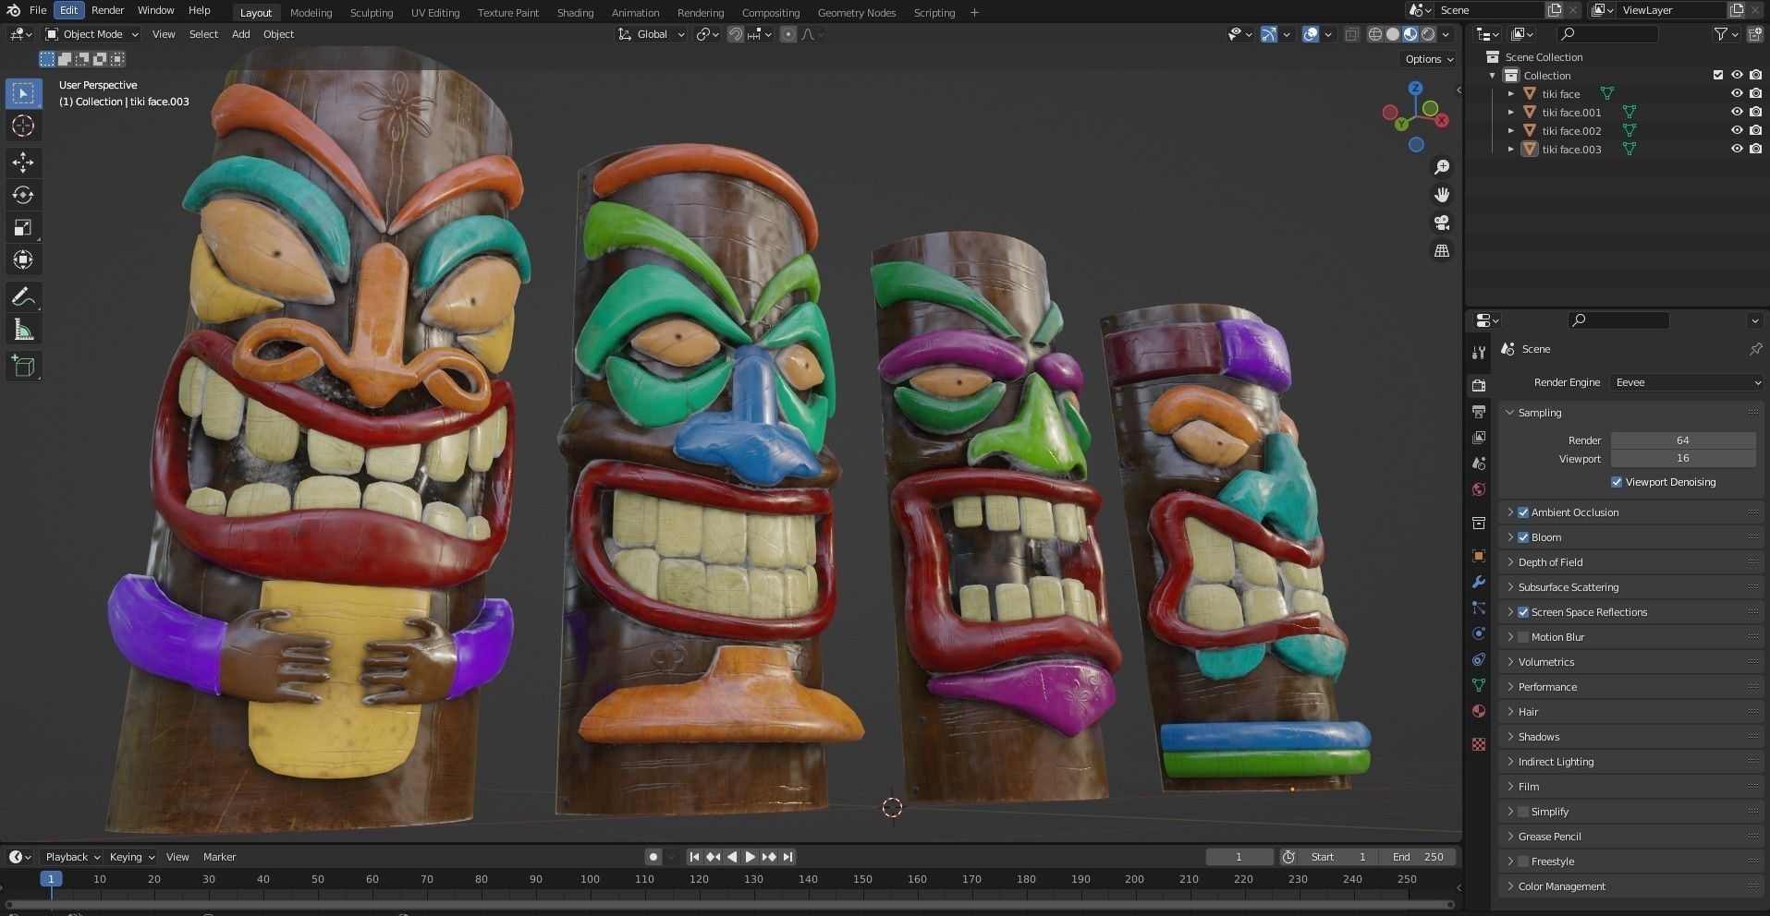Click the Render samples value field
This screenshot has height=916, width=1770.
point(1682,440)
